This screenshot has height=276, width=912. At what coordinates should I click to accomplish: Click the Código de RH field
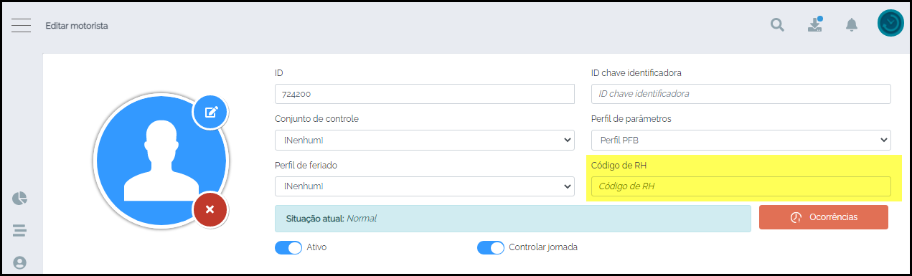point(741,186)
